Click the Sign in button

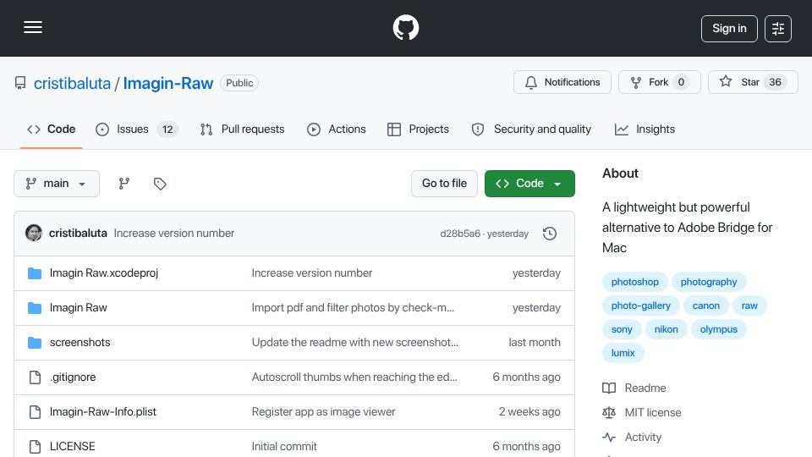pyautogui.click(x=729, y=29)
